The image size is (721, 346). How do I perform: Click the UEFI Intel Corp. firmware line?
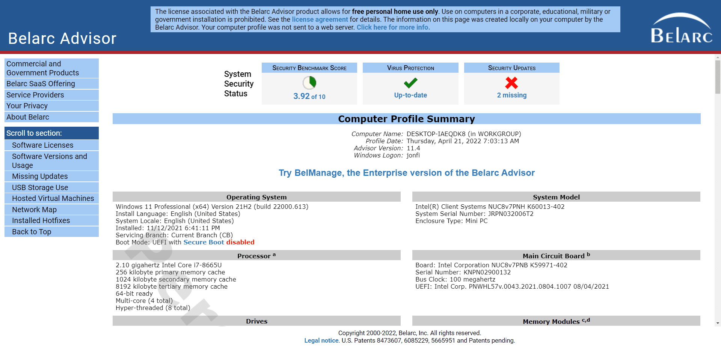pos(512,286)
